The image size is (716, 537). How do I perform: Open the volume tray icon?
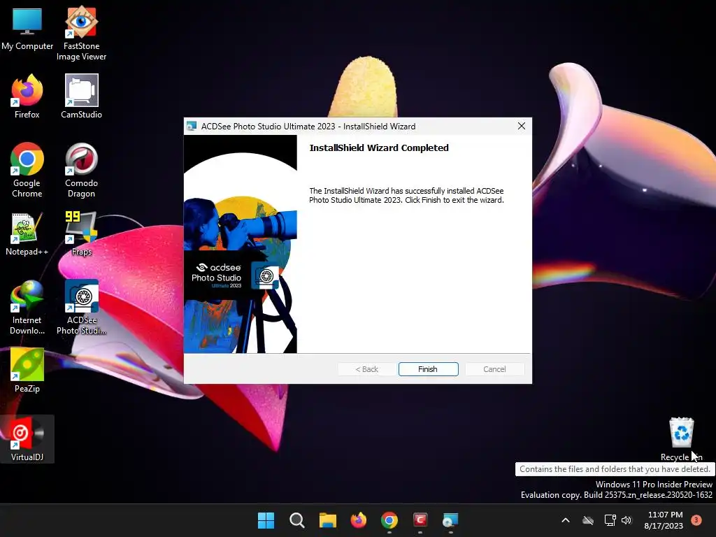[x=626, y=520]
